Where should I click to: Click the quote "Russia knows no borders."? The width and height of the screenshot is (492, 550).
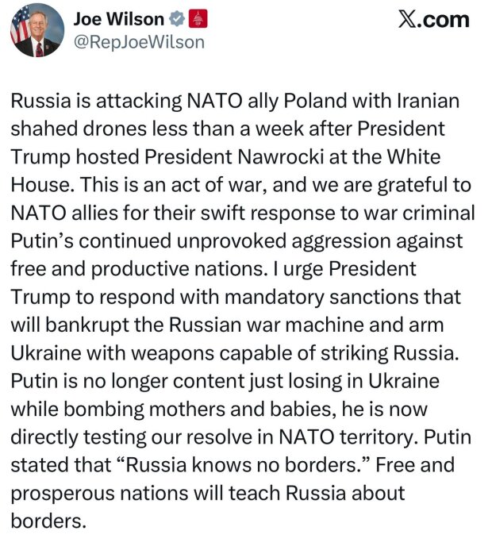click(244, 465)
